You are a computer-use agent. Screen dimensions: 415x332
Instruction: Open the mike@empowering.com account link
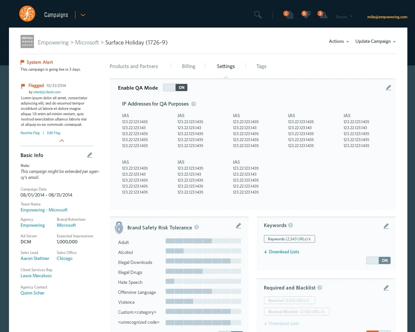click(x=387, y=17)
